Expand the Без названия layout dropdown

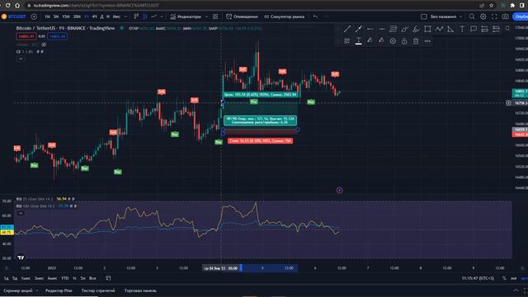point(461,16)
